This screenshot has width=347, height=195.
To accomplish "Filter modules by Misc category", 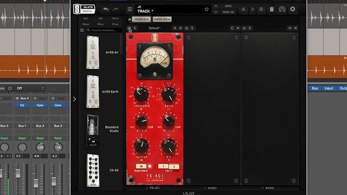I will click(x=100, y=24).
